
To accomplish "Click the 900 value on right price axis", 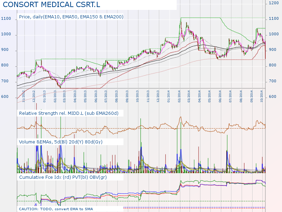I will click(x=272, y=49).
